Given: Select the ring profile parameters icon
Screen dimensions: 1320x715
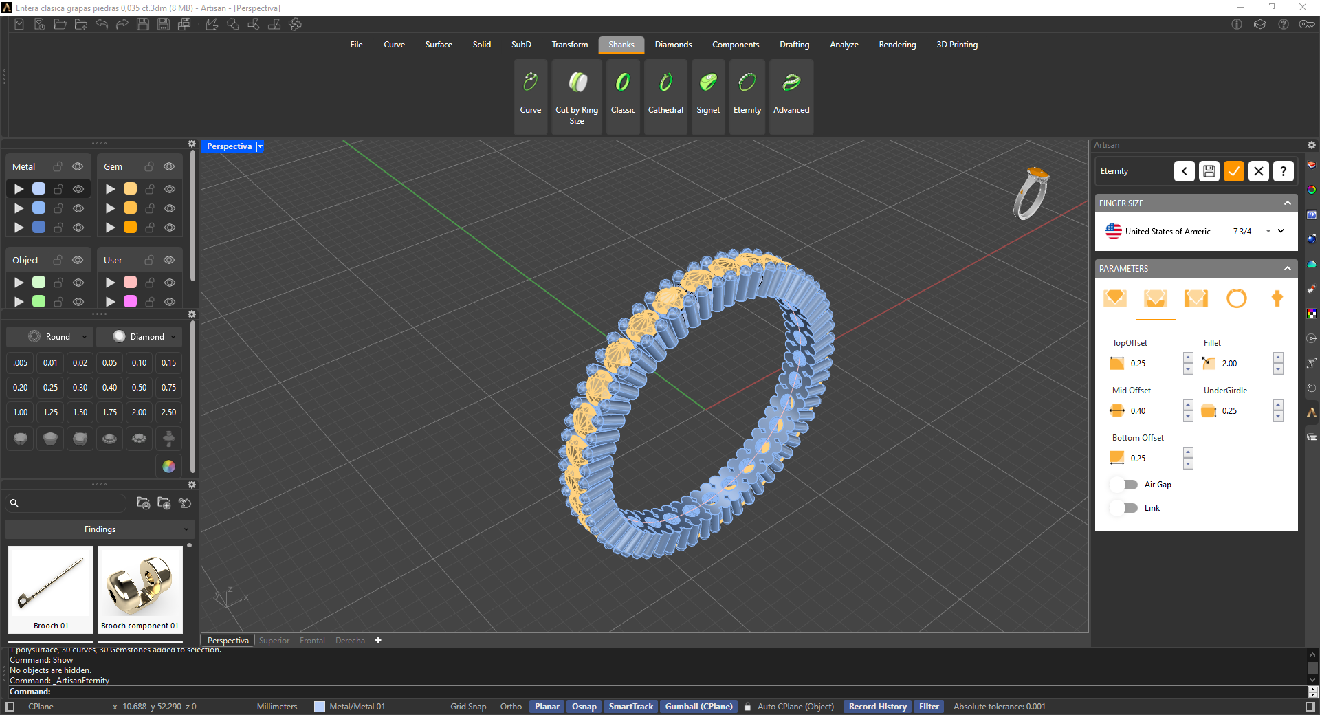Looking at the screenshot, I should tap(1237, 298).
